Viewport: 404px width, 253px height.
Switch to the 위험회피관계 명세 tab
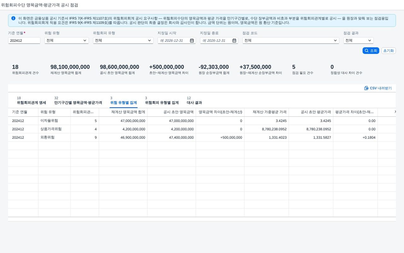(32, 101)
